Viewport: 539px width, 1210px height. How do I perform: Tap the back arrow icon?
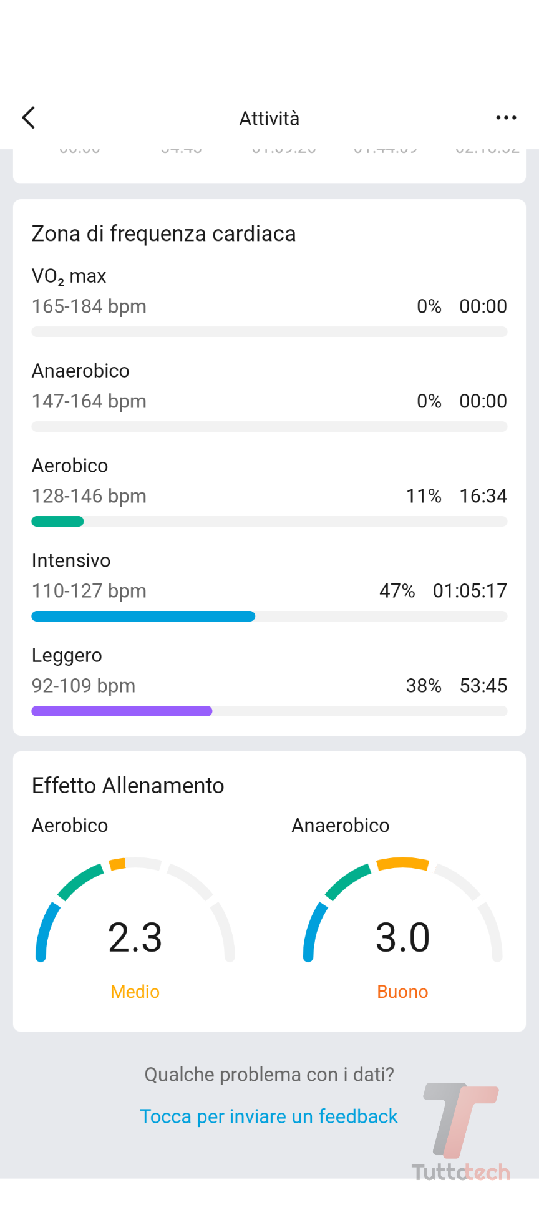29,117
